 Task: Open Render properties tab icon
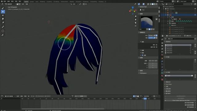pos(162,43)
